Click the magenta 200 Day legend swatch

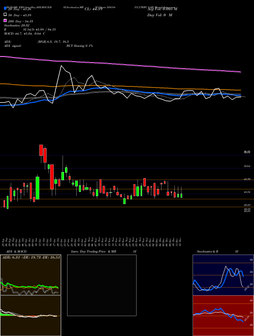click(5, 21)
